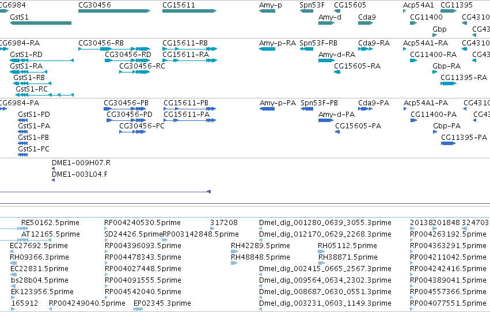This screenshot has height=312, width=490.
Task: Select the Spn53F gene label
Action: [x=312, y=5]
